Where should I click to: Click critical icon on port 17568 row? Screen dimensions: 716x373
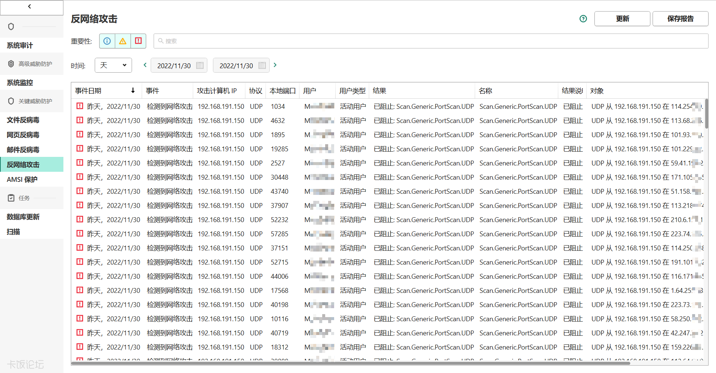point(80,290)
